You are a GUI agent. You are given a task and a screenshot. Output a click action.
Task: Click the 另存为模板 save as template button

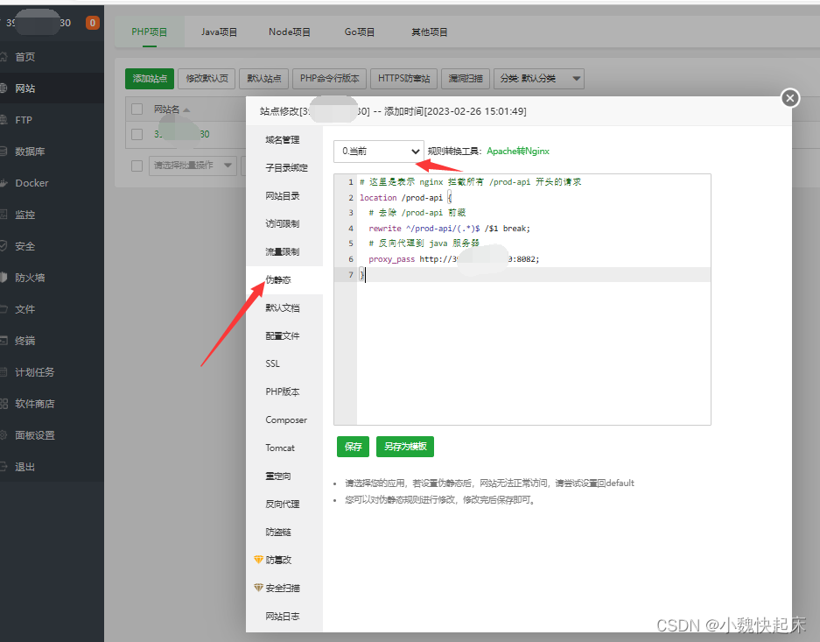click(x=405, y=447)
